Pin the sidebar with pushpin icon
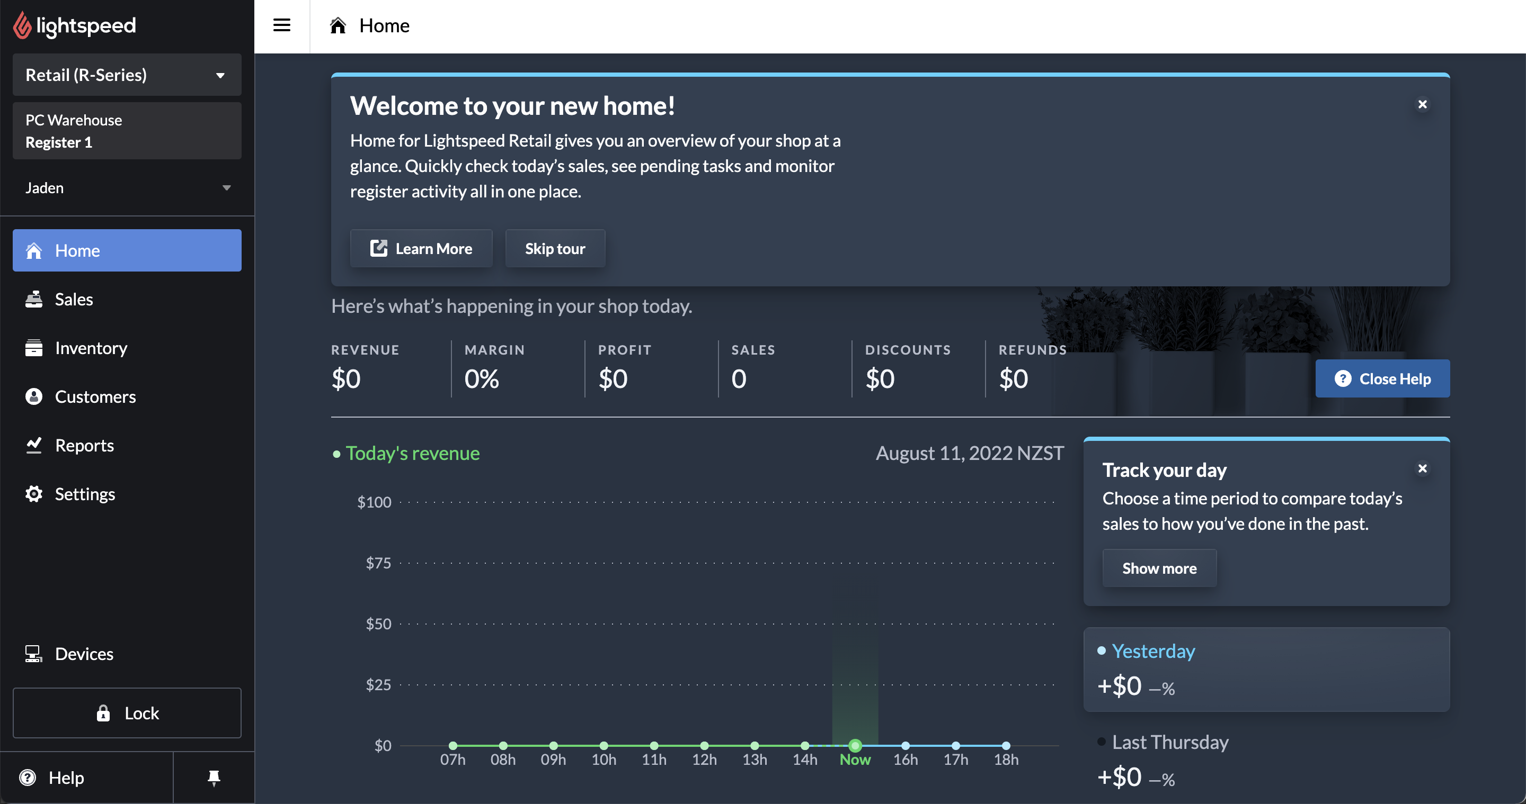 point(214,778)
